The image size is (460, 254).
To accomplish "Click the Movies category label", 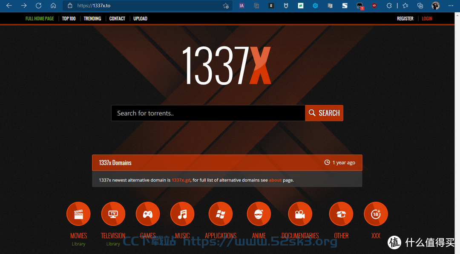I will [78, 236].
